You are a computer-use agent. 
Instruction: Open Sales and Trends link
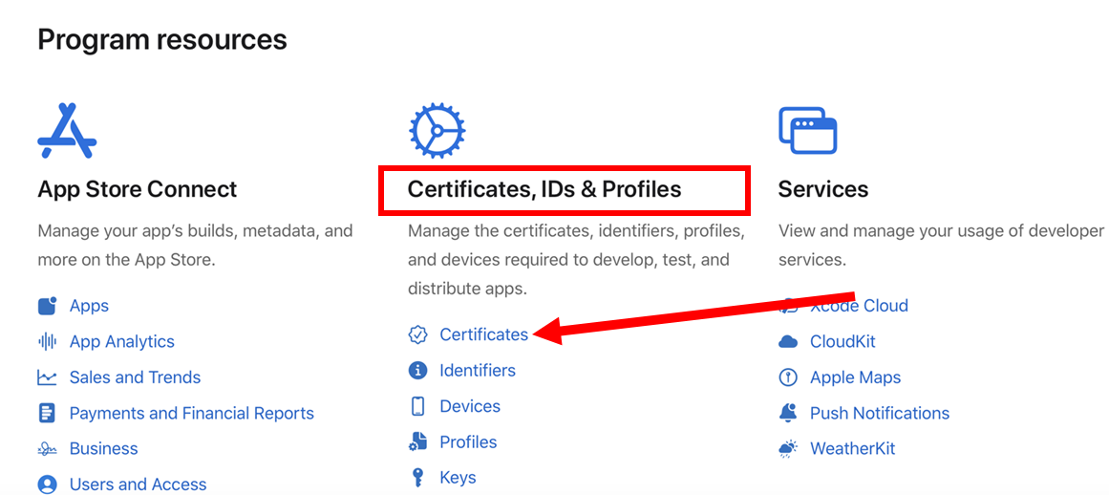[x=135, y=377]
